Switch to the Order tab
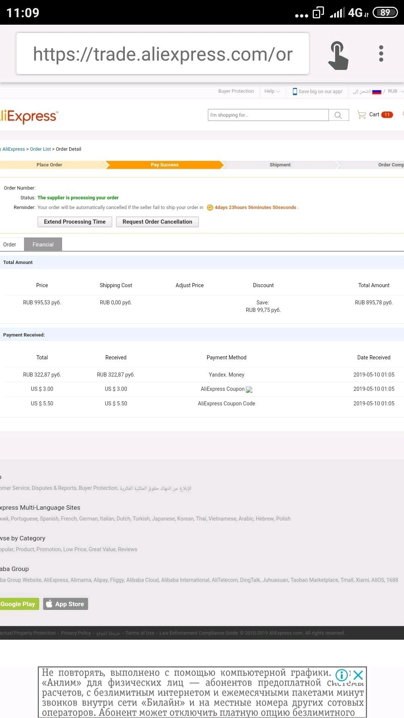This screenshot has width=404, height=718. 10,245
